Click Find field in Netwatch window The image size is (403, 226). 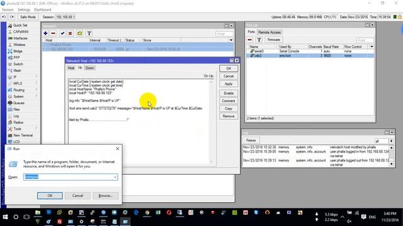click(224, 34)
